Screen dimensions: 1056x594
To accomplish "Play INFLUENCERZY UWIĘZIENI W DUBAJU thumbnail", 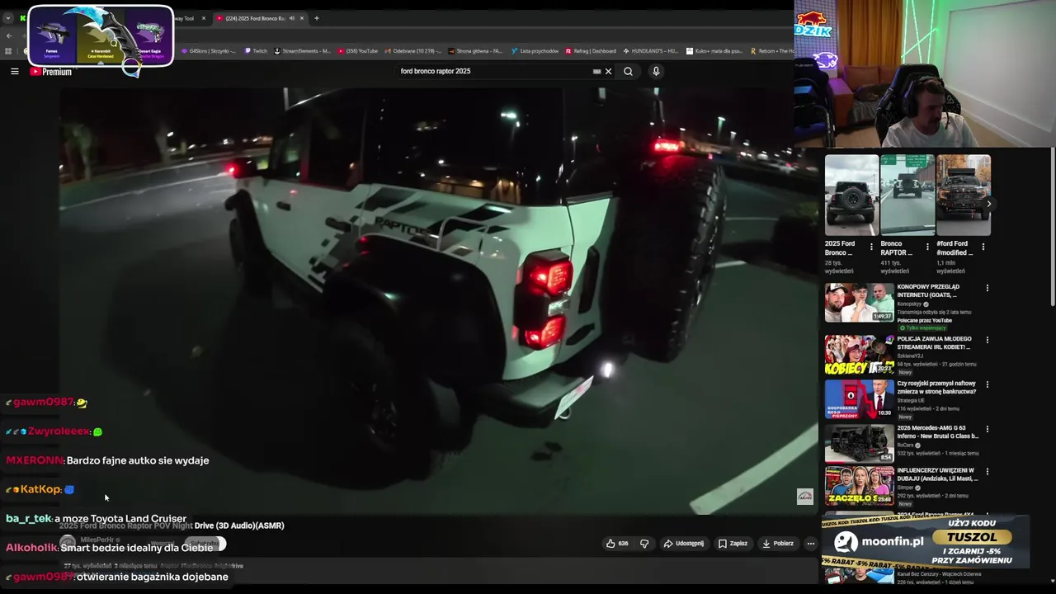I will click(859, 486).
